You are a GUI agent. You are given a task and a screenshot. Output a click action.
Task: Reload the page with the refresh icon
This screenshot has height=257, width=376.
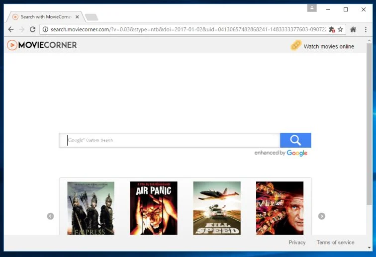[x=33, y=29]
